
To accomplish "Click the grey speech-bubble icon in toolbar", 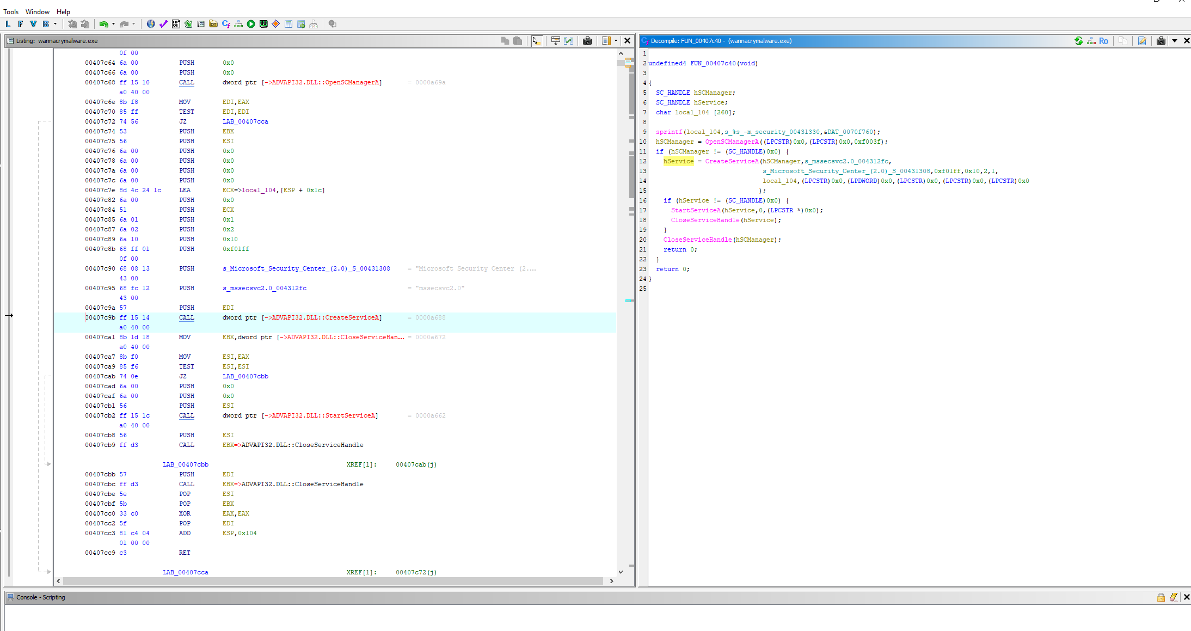I will 333,24.
